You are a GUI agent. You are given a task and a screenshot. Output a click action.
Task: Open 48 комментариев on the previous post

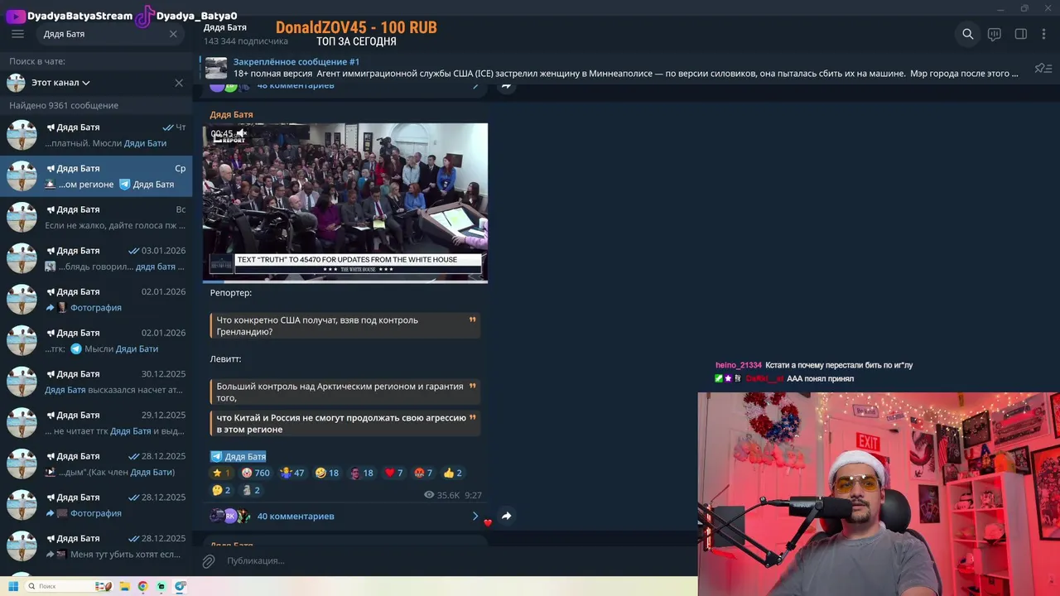click(296, 85)
